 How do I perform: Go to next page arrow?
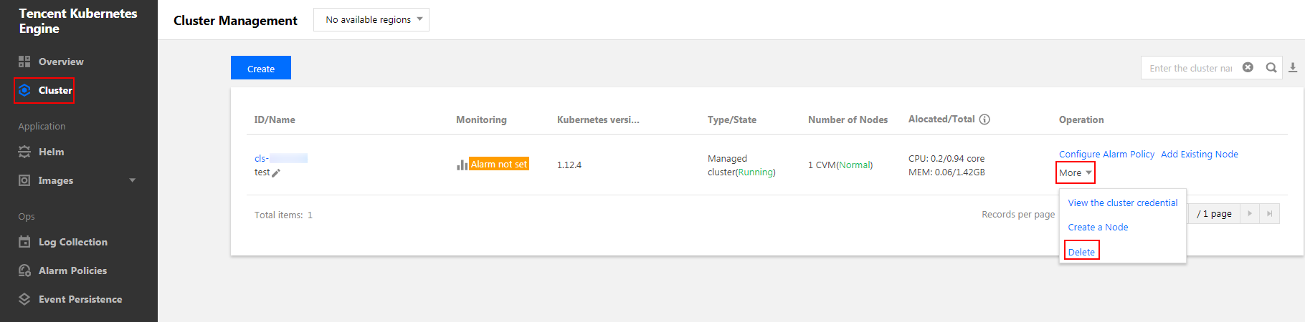(1250, 213)
